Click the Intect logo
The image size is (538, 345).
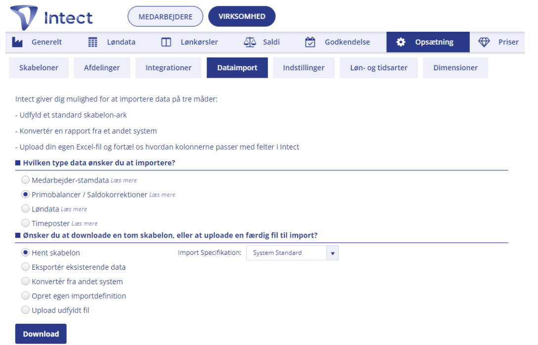[51, 17]
